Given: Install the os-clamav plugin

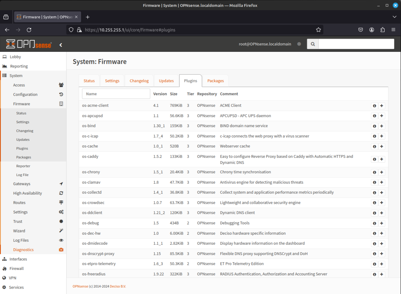Looking at the screenshot, I should coord(381,182).
